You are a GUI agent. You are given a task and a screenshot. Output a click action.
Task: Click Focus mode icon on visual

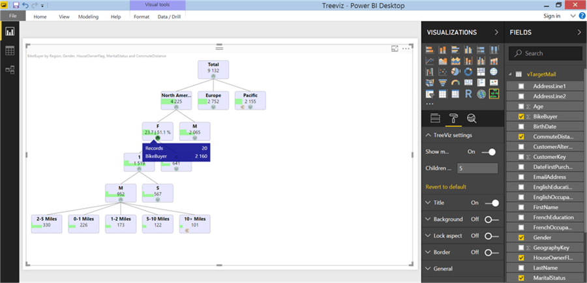[395, 49]
